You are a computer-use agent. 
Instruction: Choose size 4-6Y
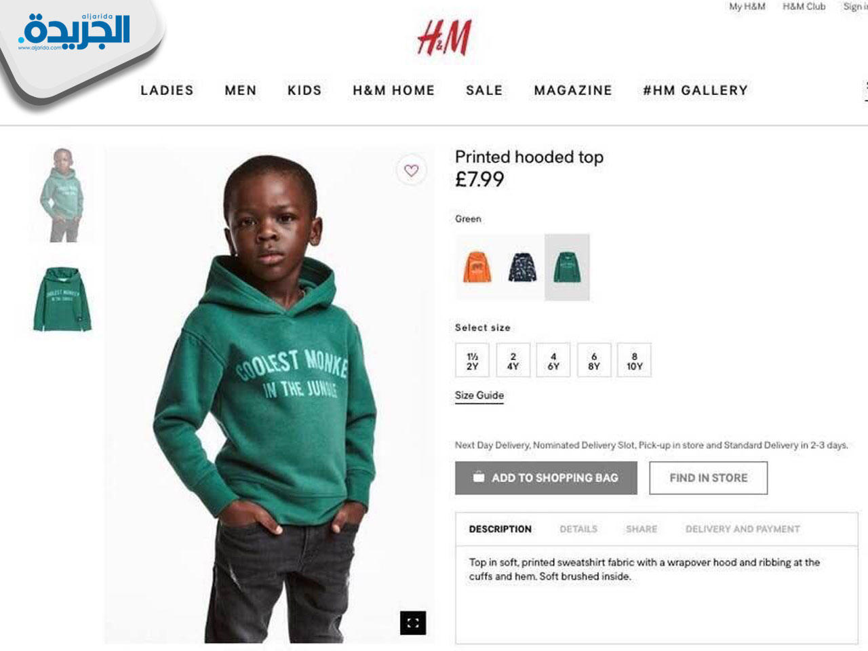coord(553,360)
